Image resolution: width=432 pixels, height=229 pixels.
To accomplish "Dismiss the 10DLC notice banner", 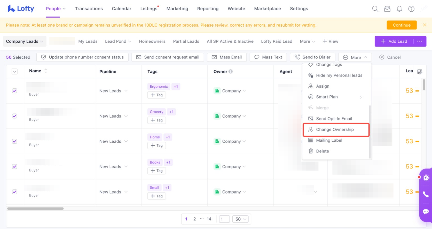I will 424,25.
